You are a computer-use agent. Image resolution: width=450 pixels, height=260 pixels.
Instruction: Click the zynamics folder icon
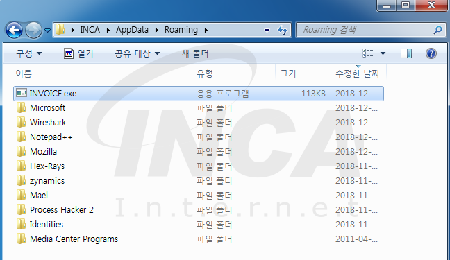tap(21, 180)
